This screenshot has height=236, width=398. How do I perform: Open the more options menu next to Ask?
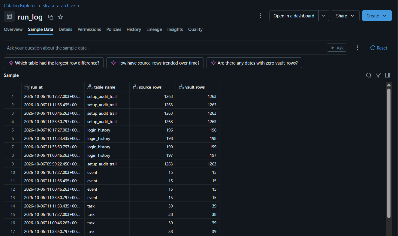[357, 48]
